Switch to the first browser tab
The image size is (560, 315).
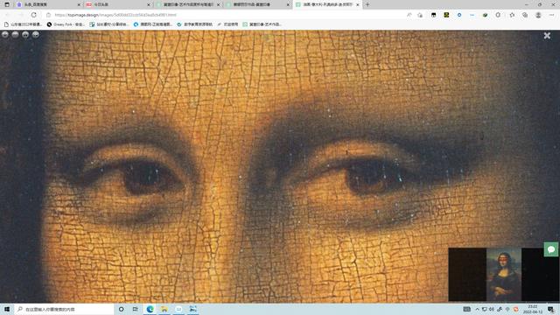coord(47,4)
